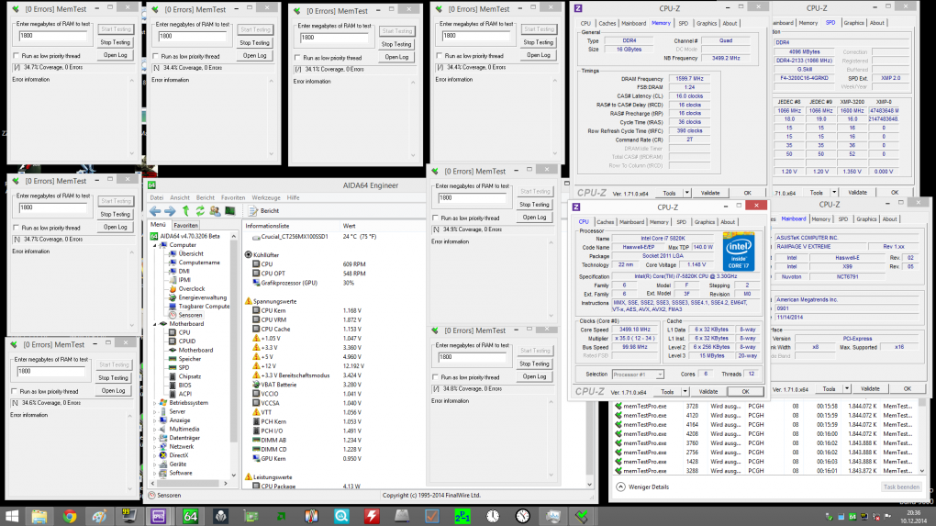The height and width of the screenshot is (526, 936).
Task: Click Open Log in MemTest 34.9% window
Action: point(534,218)
